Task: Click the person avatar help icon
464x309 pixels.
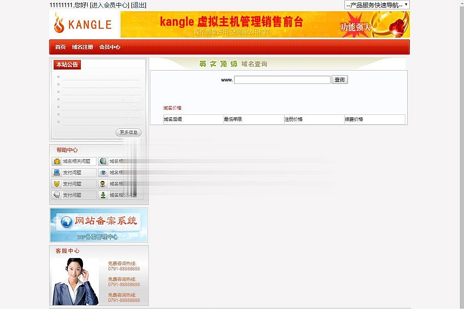Action: coord(103,184)
